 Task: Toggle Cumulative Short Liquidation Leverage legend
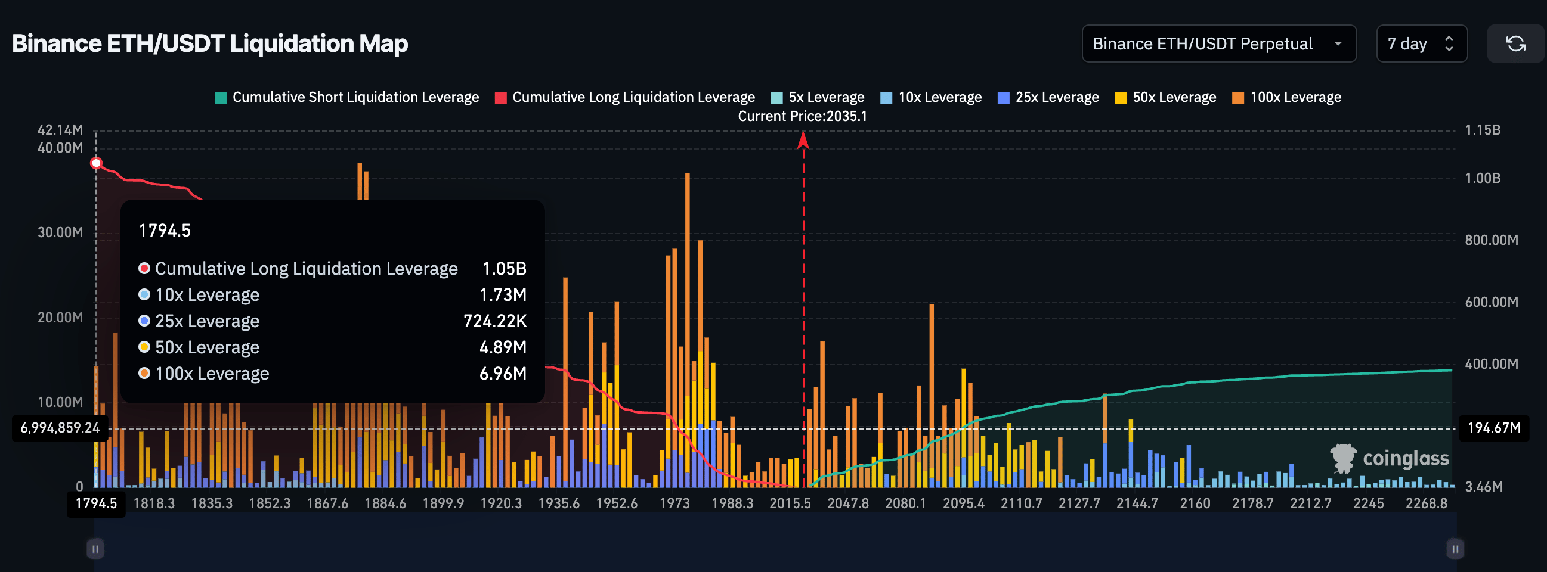pos(347,97)
